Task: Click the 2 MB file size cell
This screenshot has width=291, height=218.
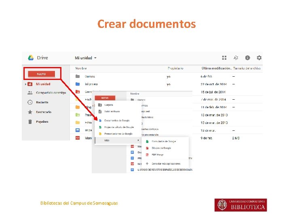Action: [236, 138]
